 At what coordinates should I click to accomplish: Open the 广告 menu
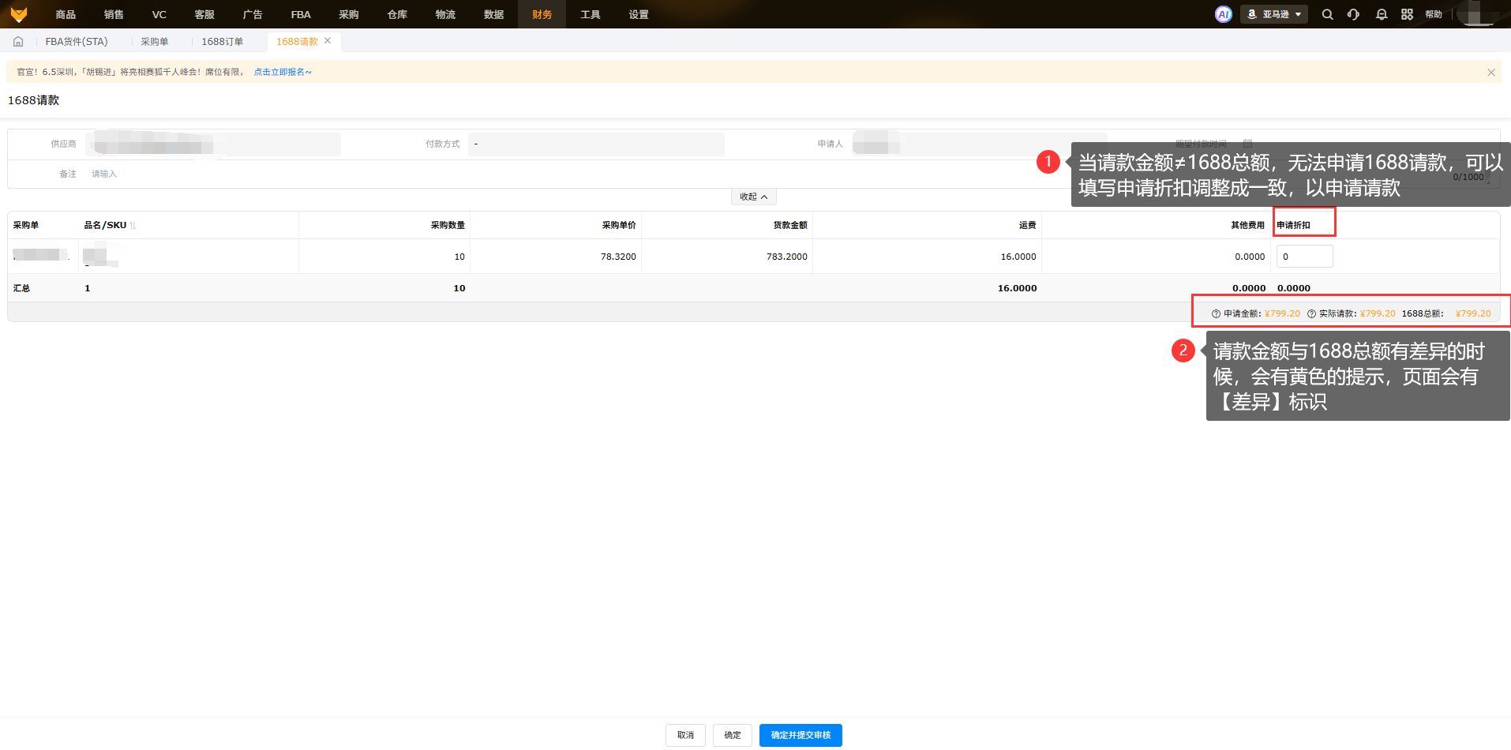tap(253, 14)
